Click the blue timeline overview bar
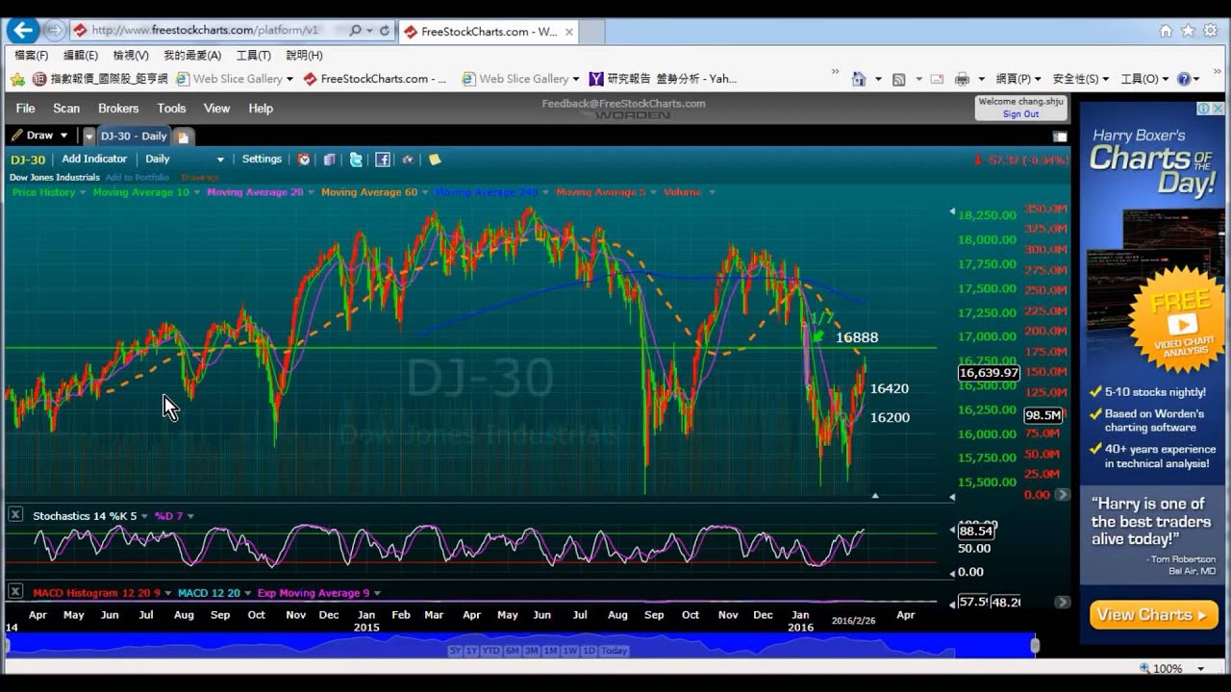1231x692 pixels. [x=519, y=645]
